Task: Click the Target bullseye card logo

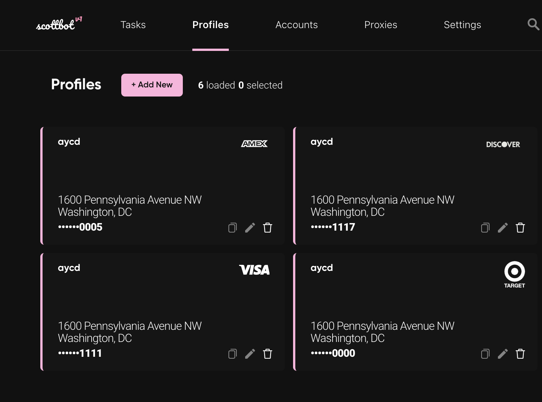Action: click(514, 271)
